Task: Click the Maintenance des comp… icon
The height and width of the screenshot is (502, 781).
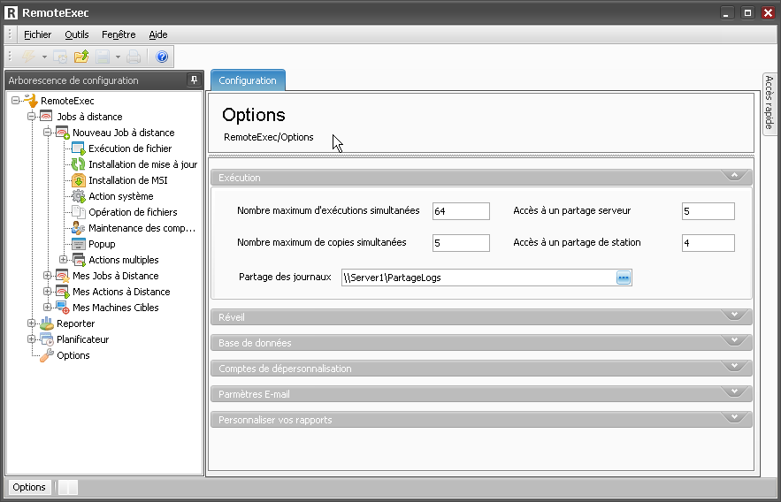Action: pos(78,228)
